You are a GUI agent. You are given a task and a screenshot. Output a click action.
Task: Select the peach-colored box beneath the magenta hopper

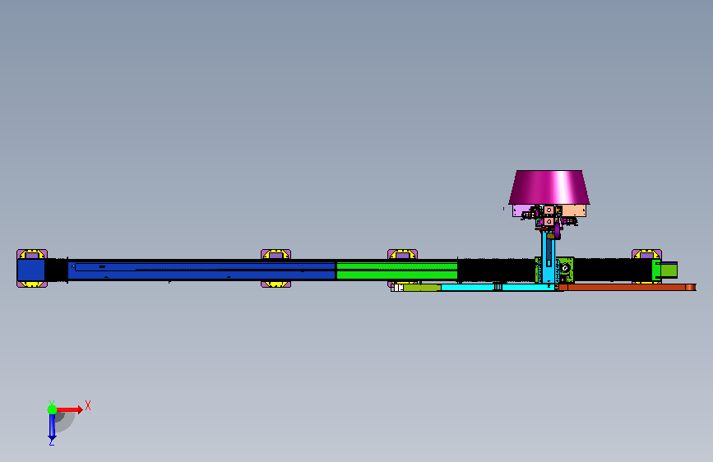[x=573, y=210]
